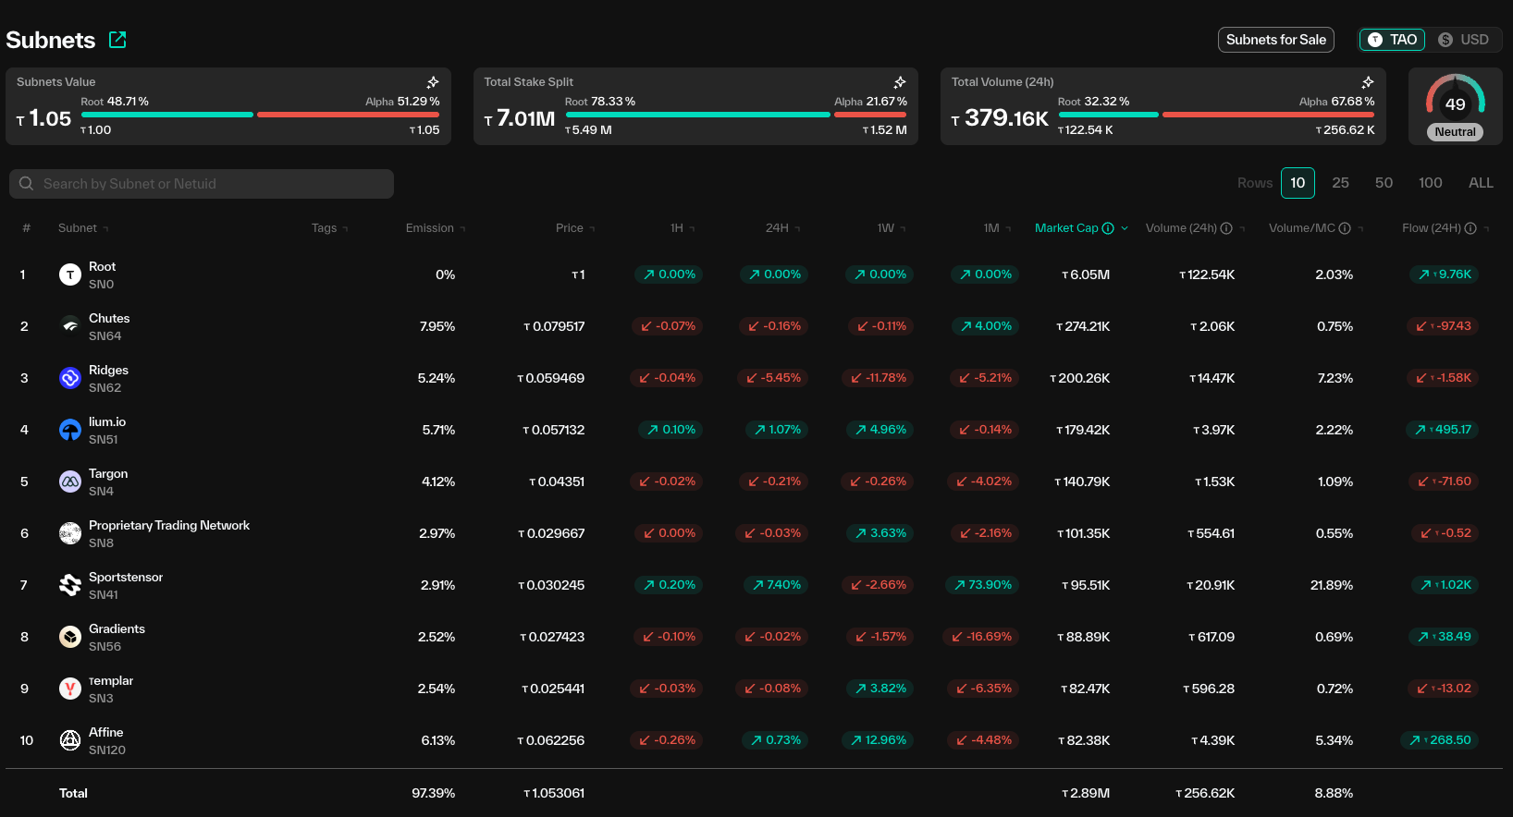Switch currency display to TAO
The image size is (1513, 817).
tap(1393, 40)
